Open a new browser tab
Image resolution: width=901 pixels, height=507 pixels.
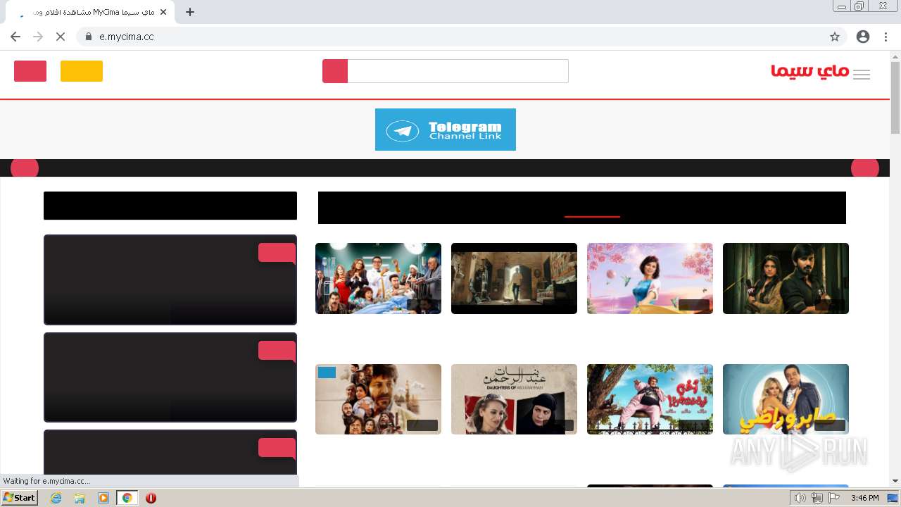pos(190,12)
